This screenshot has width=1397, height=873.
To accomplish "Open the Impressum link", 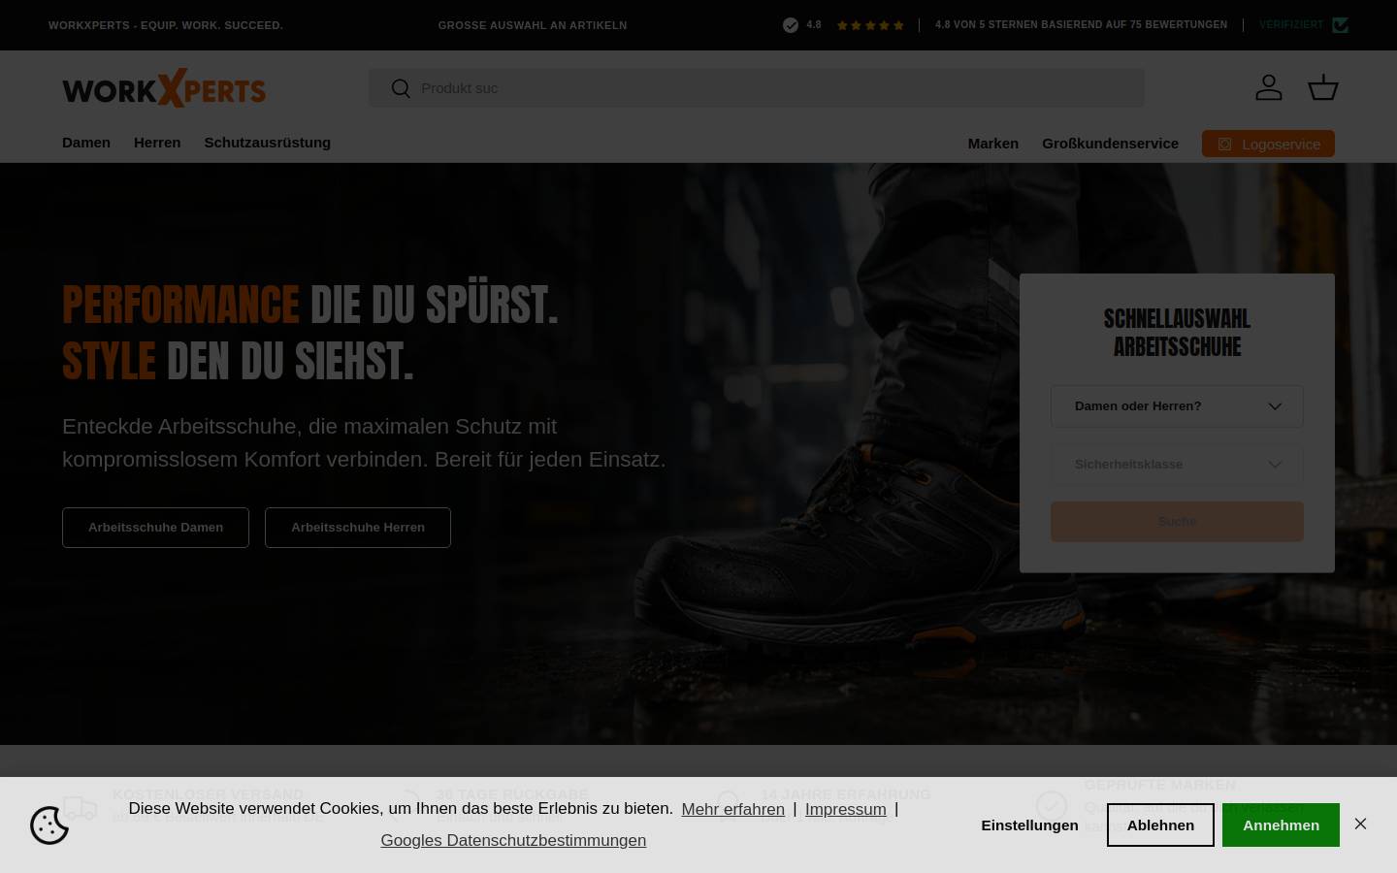I will point(846,809).
